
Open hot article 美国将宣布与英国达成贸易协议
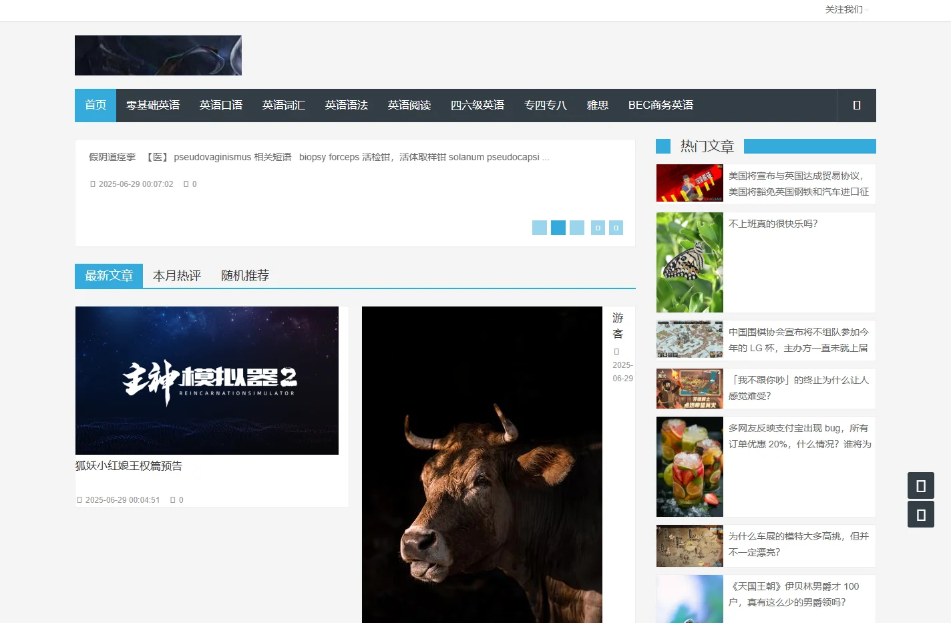[799, 184]
